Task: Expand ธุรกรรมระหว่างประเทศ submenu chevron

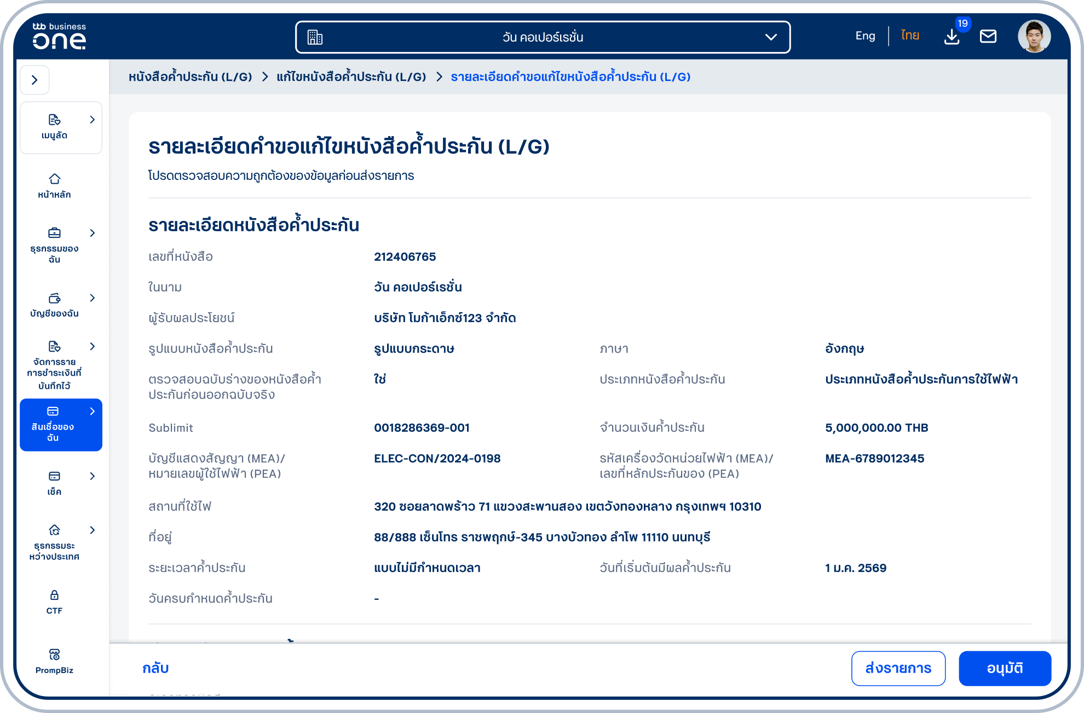Action: (x=93, y=530)
